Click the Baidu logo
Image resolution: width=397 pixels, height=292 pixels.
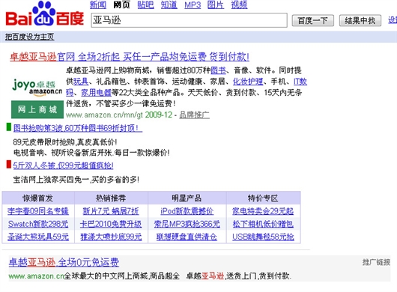pos(45,14)
